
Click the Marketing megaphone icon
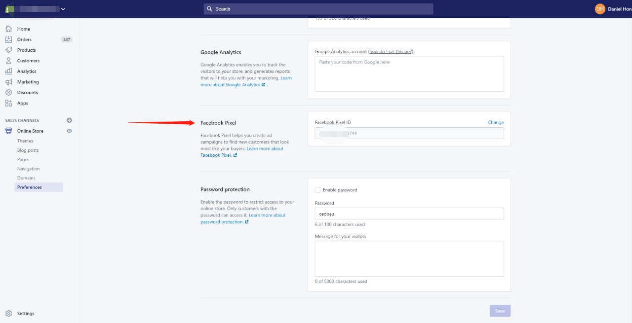tap(8, 82)
